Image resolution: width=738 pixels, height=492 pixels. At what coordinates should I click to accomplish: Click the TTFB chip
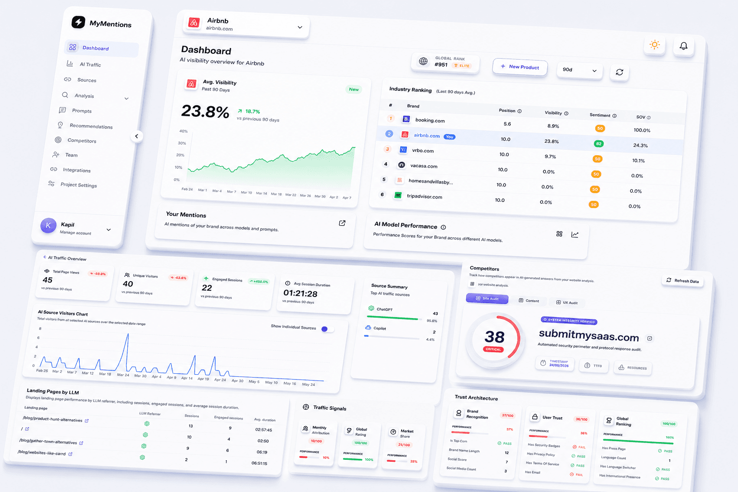point(593,366)
